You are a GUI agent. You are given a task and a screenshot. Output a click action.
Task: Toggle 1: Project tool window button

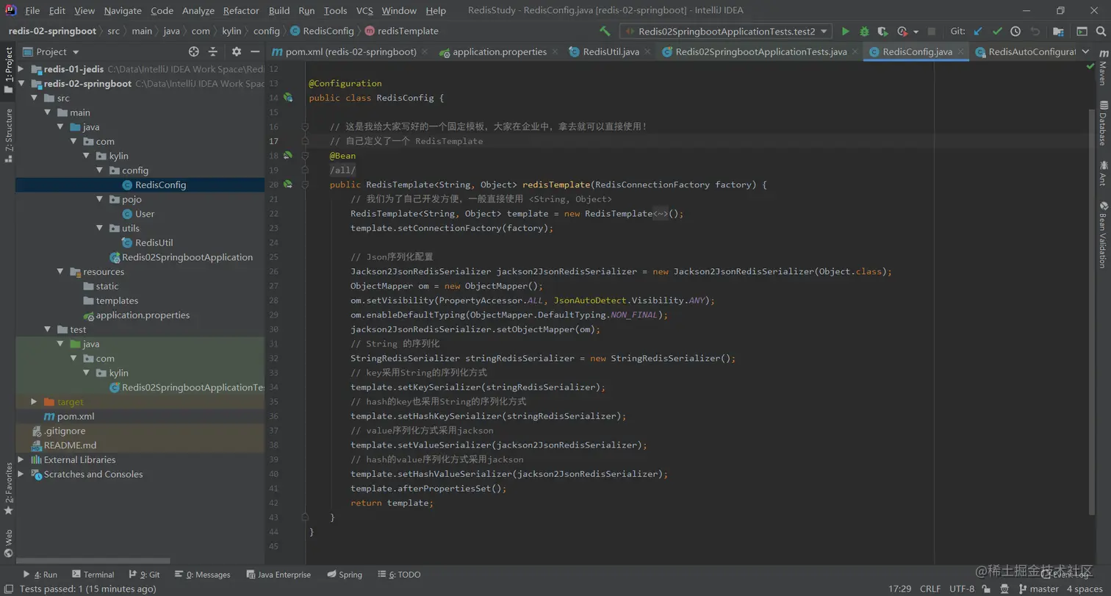click(x=8, y=71)
